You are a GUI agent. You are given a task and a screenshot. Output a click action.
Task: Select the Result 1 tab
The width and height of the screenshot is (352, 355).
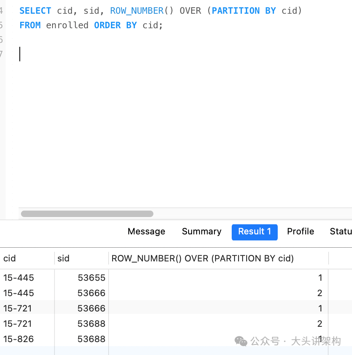[255, 232]
